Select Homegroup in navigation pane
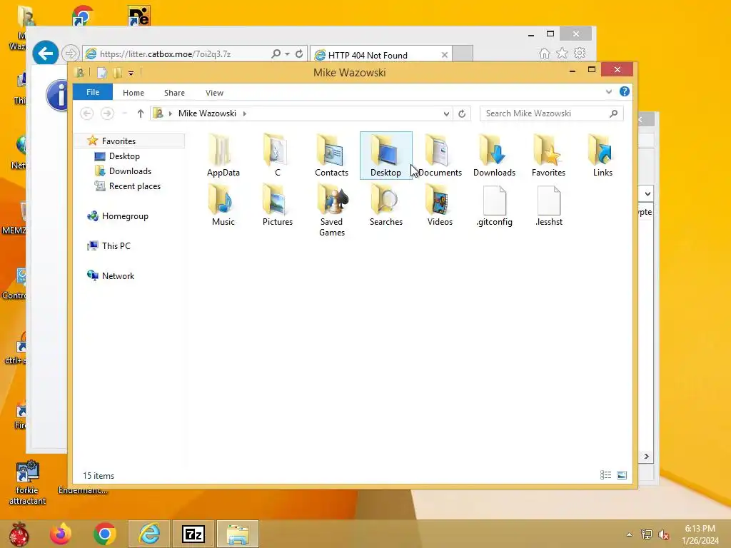The image size is (731, 548). 125,216
